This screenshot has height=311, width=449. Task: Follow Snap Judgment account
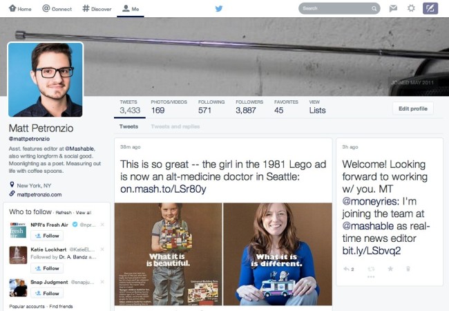(x=47, y=293)
